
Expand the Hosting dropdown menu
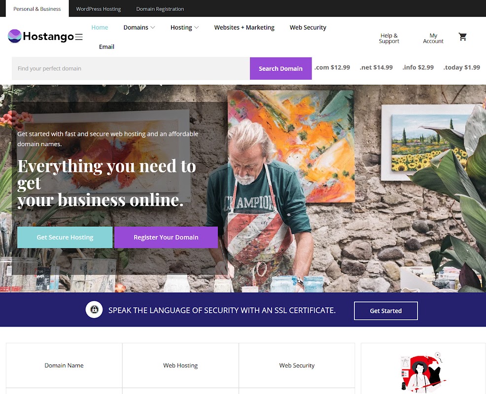[x=184, y=27]
